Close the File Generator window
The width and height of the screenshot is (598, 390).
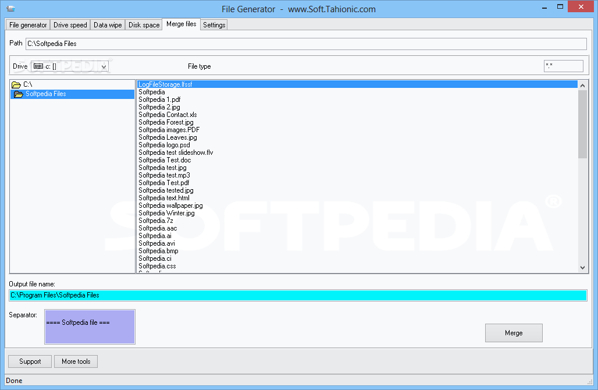click(x=581, y=6)
